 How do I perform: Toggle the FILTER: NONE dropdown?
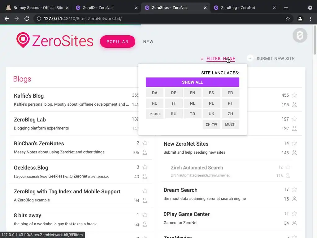click(x=220, y=59)
